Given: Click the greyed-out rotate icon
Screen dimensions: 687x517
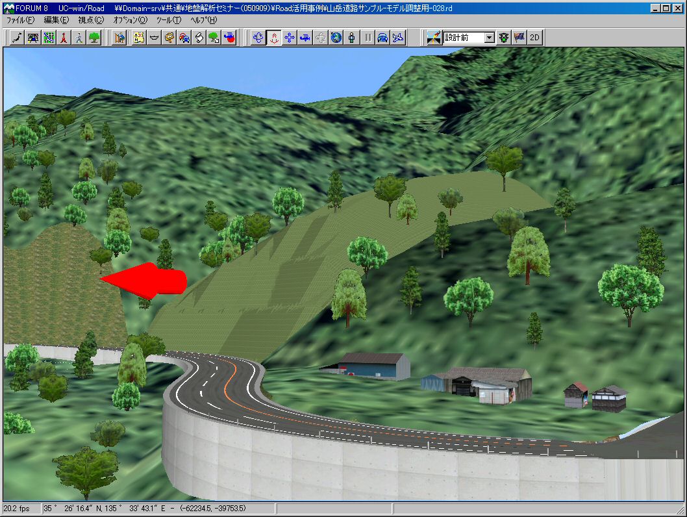Looking at the screenshot, I should (321, 38).
